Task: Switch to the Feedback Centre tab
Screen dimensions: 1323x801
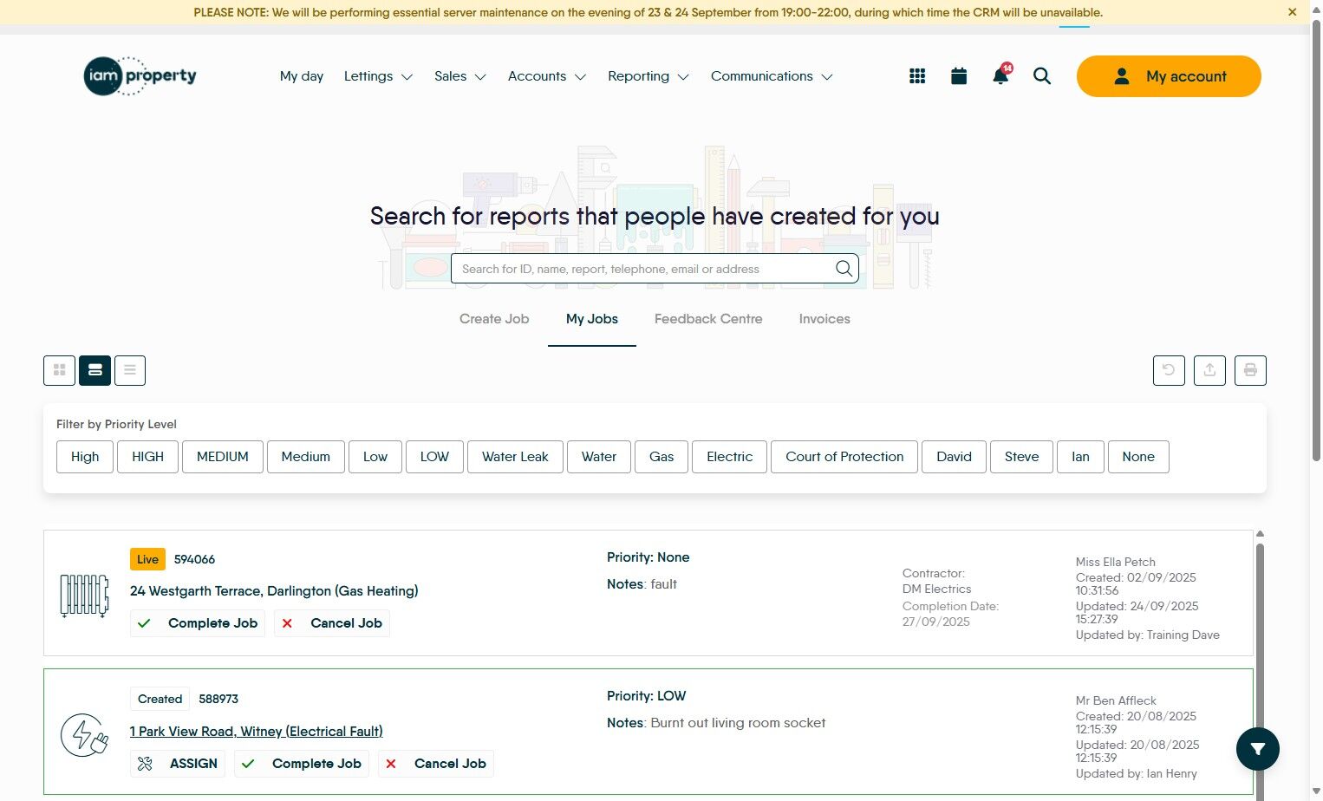Action: (708, 319)
